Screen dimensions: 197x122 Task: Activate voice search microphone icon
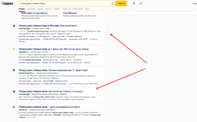point(134,3)
